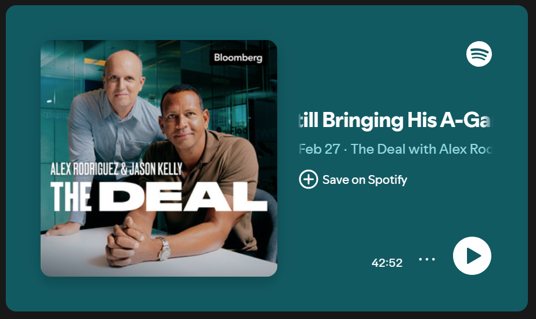Click the Bloomberg badge on cover art
Image resolution: width=536 pixels, height=319 pixels.
tap(238, 57)
